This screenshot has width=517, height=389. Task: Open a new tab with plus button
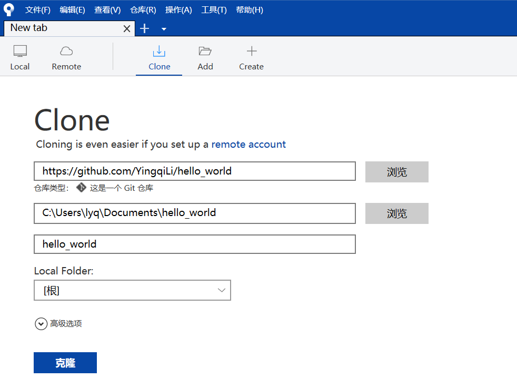144,28
